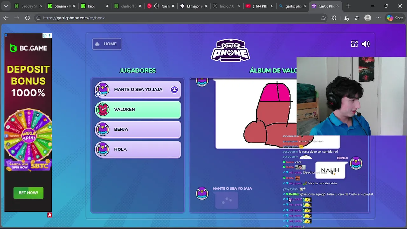The height and width of the screenshot is (229, 407).
Task: Click the DEPOSIT BONUS 1000% ad text
Action: pyautogui.click(x=28, y=81)
